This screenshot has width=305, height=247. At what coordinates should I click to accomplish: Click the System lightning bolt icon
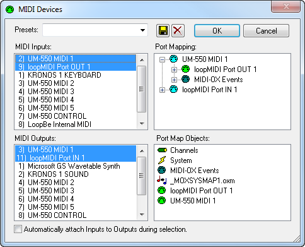coord(162,160)
